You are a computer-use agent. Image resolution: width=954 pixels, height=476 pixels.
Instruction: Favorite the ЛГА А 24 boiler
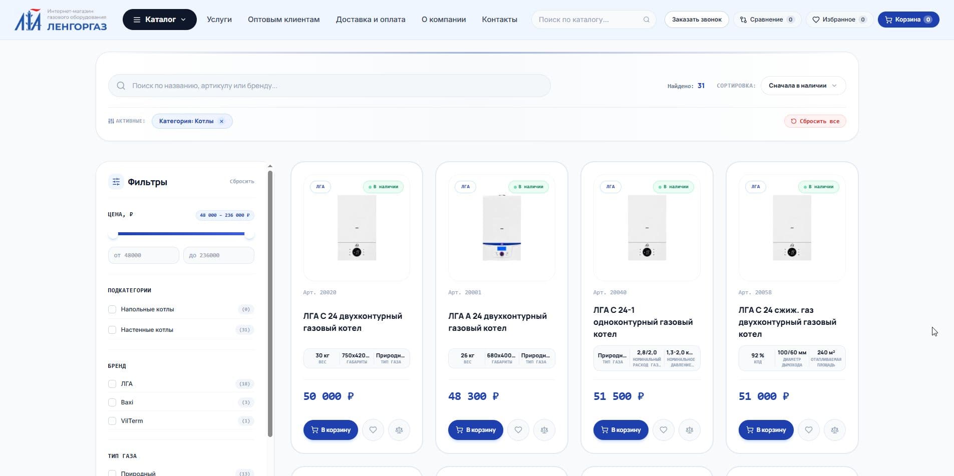pyautogui.click(x=518, y=430)
